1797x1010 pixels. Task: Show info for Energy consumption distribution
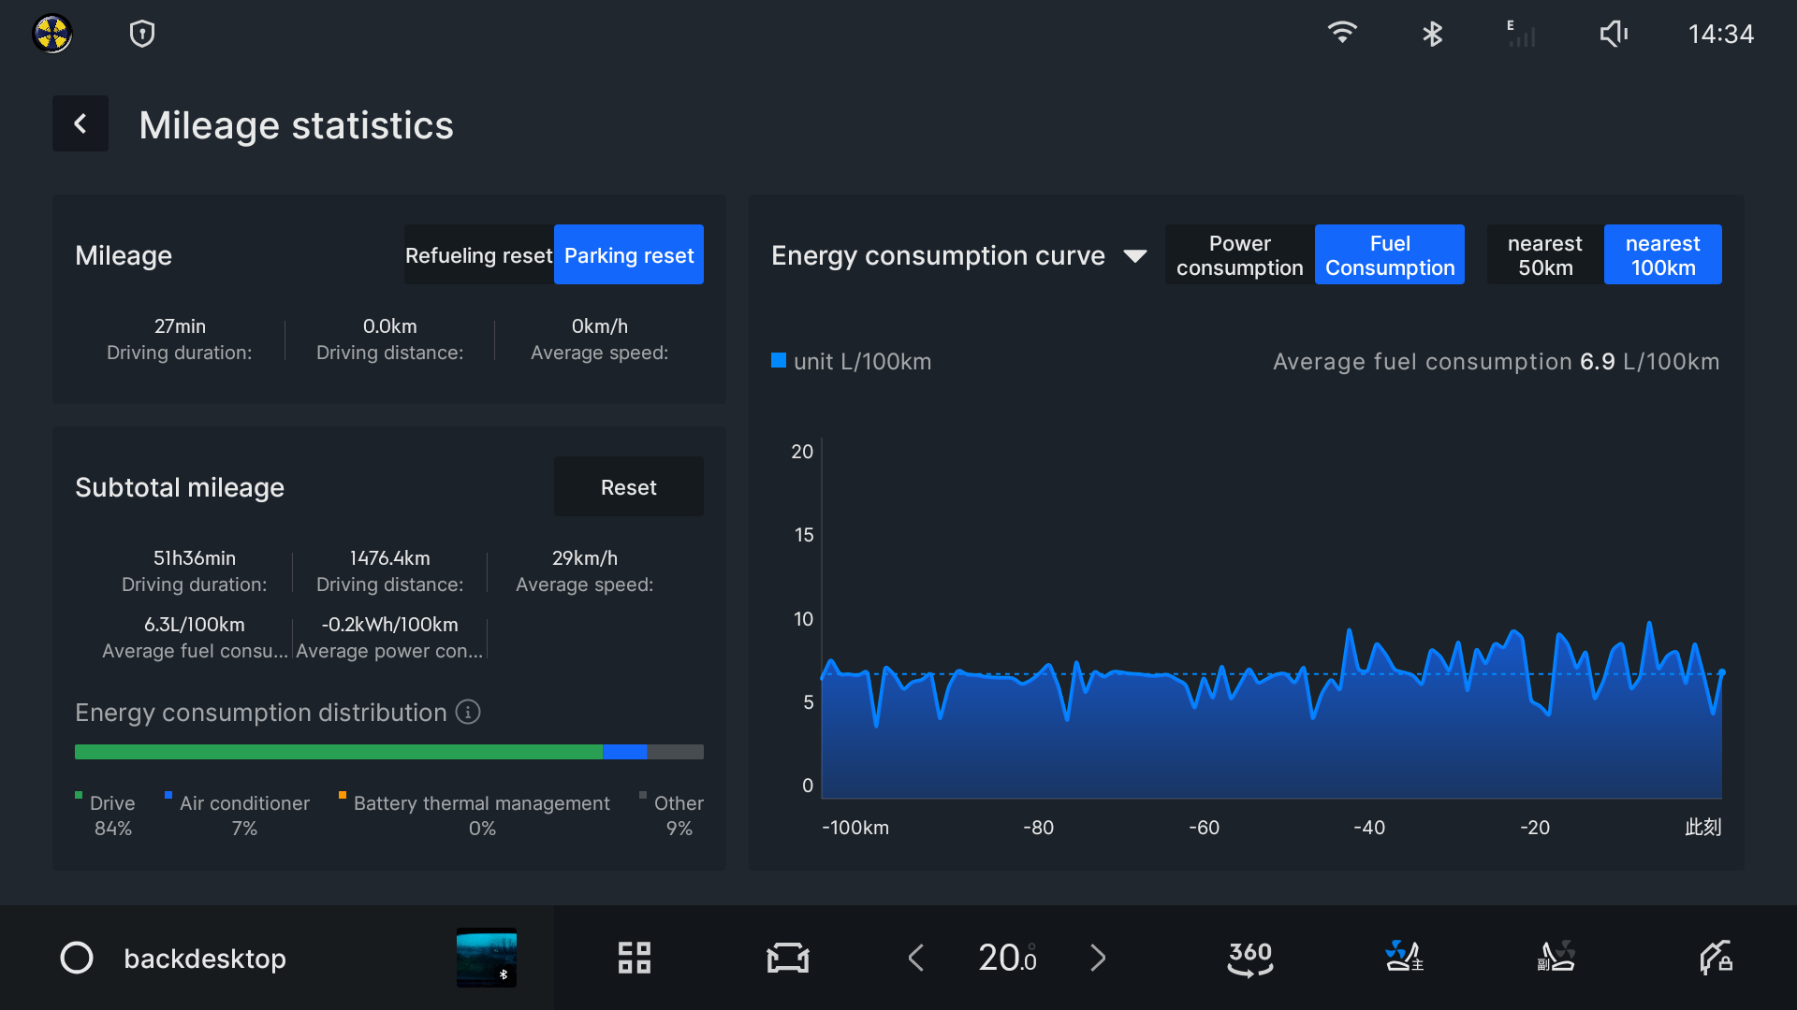click(x=468, y=713)
